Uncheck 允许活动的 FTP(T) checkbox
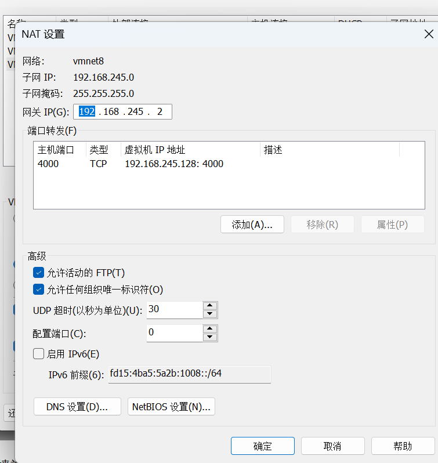This screenshot has height=463, width=438. coord(39,273)
